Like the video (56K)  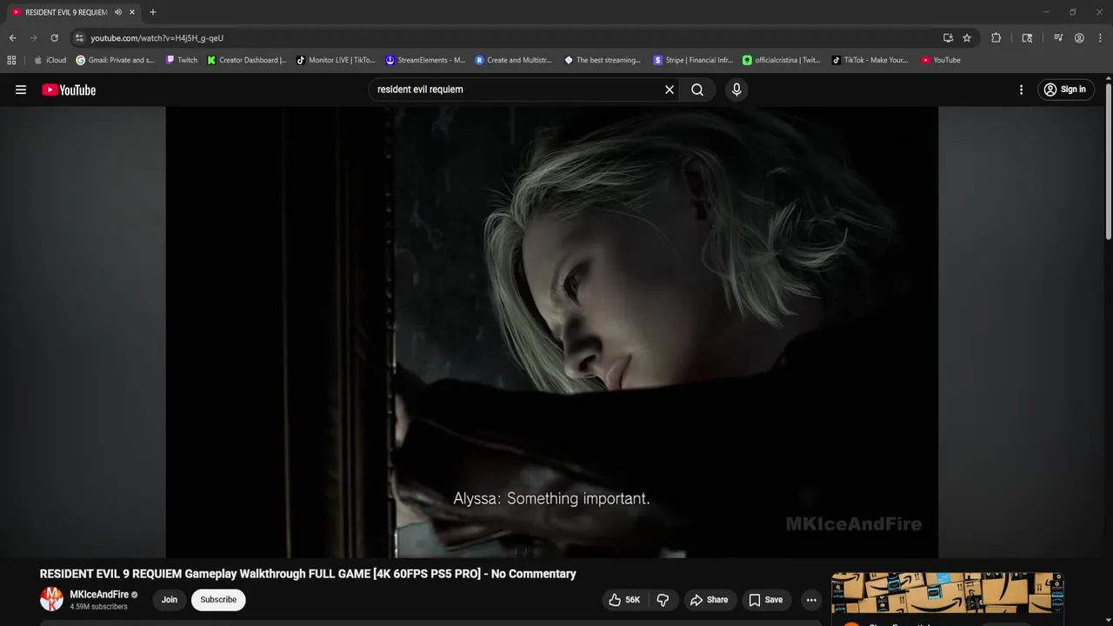[x=624, y=600]
